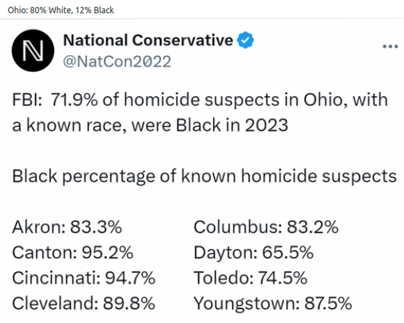This screenshot has width=404, height=323.
Task: Click the "Akron: 83.3%" entry
Action: point(67,227)
